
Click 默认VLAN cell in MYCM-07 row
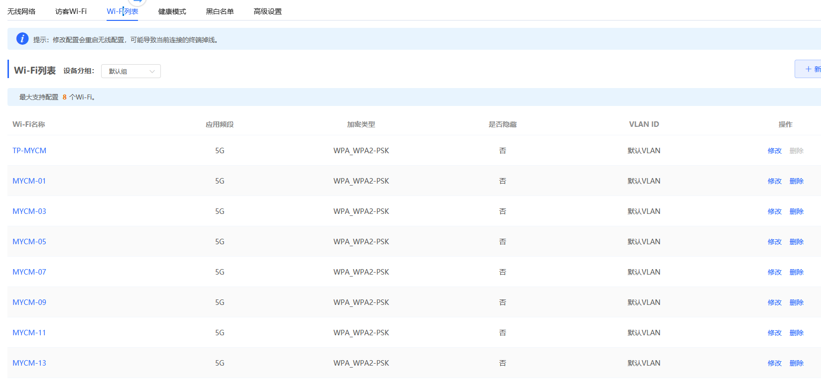(644, 272)
